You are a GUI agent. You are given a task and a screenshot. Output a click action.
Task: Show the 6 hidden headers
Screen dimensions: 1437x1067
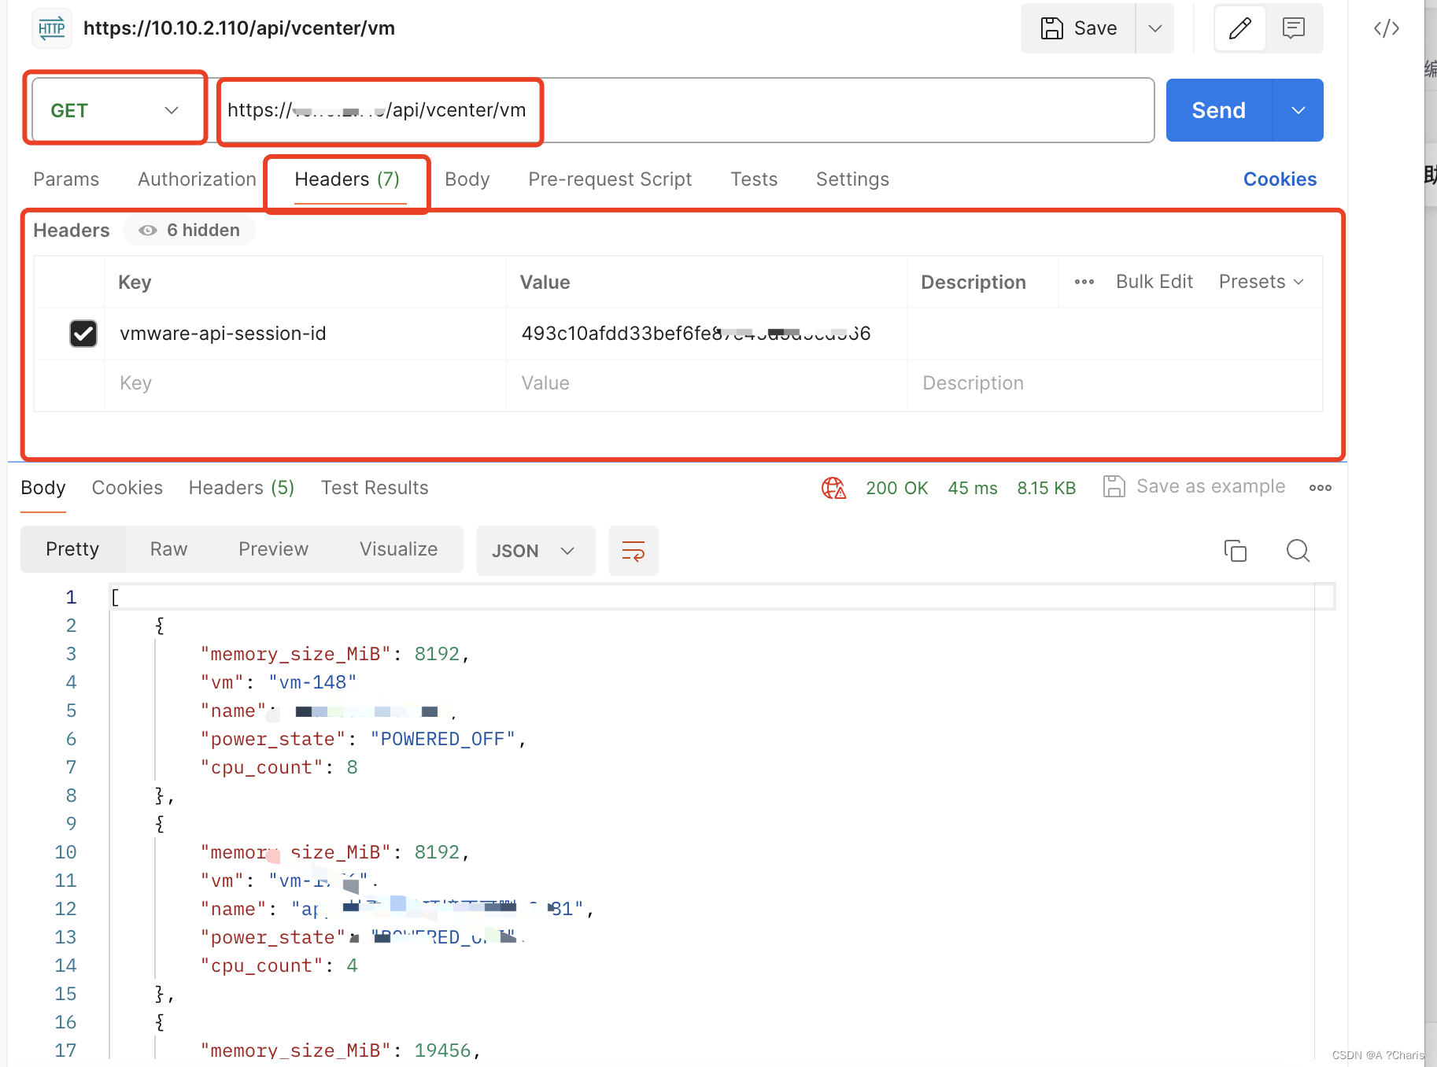(x=190, y=231)
